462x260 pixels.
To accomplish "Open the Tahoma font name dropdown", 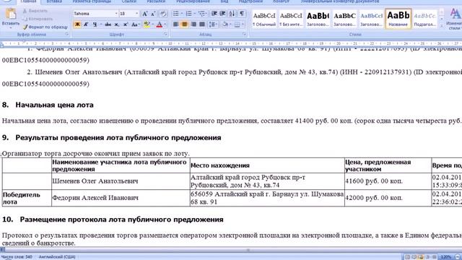I will pyautogui.click(x=116, y=14).
